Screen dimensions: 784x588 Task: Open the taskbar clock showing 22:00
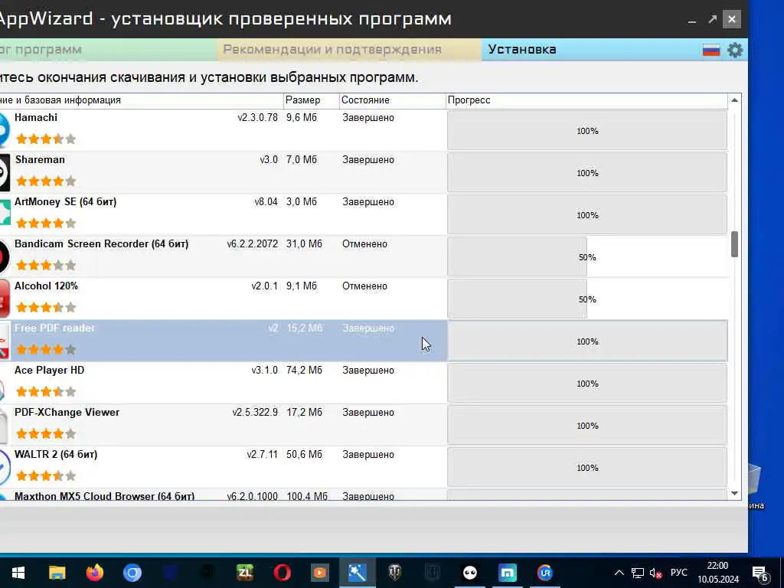pyautogui.click(x=718, y=573)
